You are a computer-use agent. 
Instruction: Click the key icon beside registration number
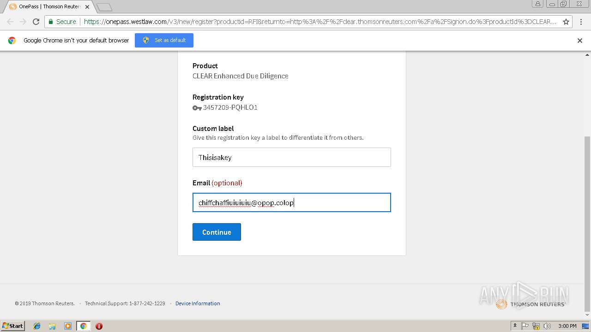pos(197,107)
